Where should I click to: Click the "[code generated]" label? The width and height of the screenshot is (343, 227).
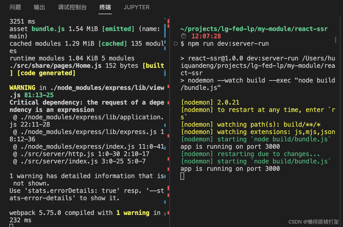pyautogui.click(x=46, y=73)
